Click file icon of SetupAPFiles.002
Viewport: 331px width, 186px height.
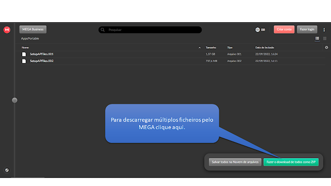24,61
